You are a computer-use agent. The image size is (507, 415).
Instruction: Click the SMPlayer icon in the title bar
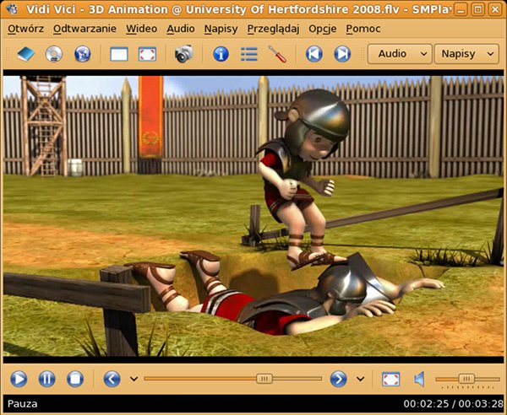[13, 9]
